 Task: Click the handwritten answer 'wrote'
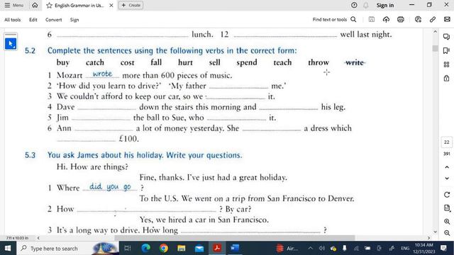pyautogui.click(x=102, y=74)
